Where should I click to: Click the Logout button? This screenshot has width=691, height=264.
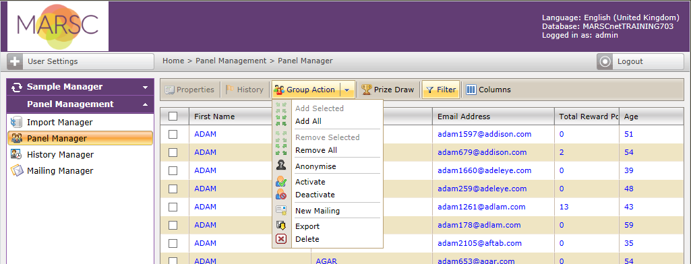pos(640,61)
